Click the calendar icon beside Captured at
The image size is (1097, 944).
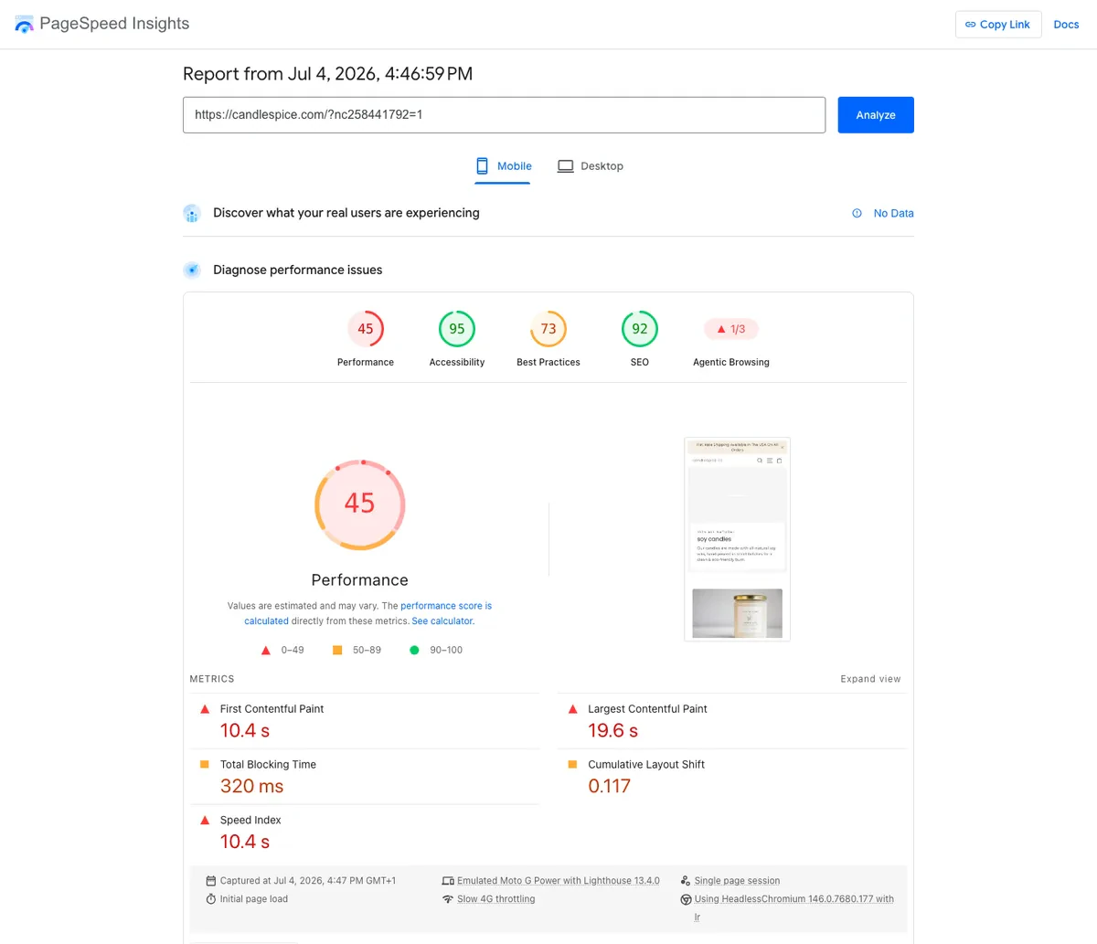point(211,881)
